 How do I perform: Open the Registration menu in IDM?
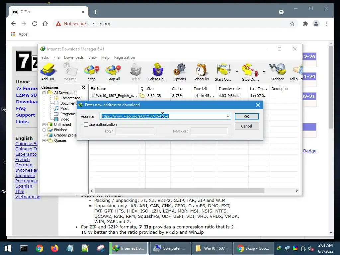(x=125, y=57)
